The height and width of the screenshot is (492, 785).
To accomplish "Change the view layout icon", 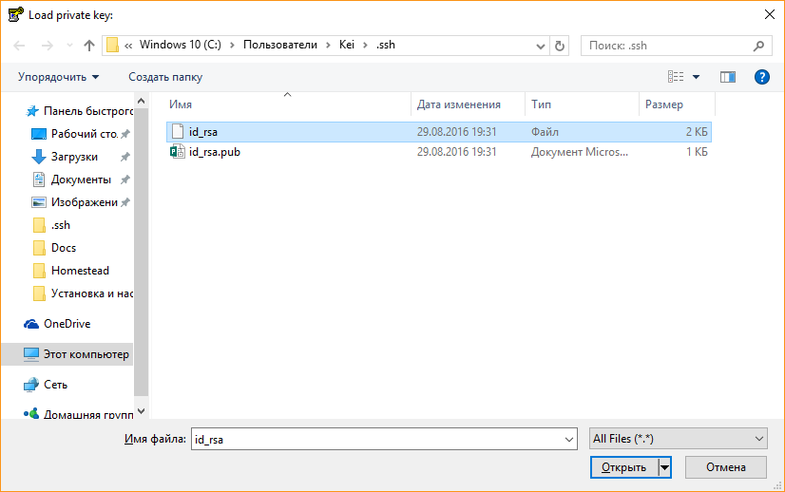I will tap(676, 77).
